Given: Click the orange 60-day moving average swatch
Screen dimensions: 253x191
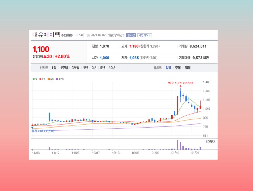Looking at the screenshot, I should 49,79.
